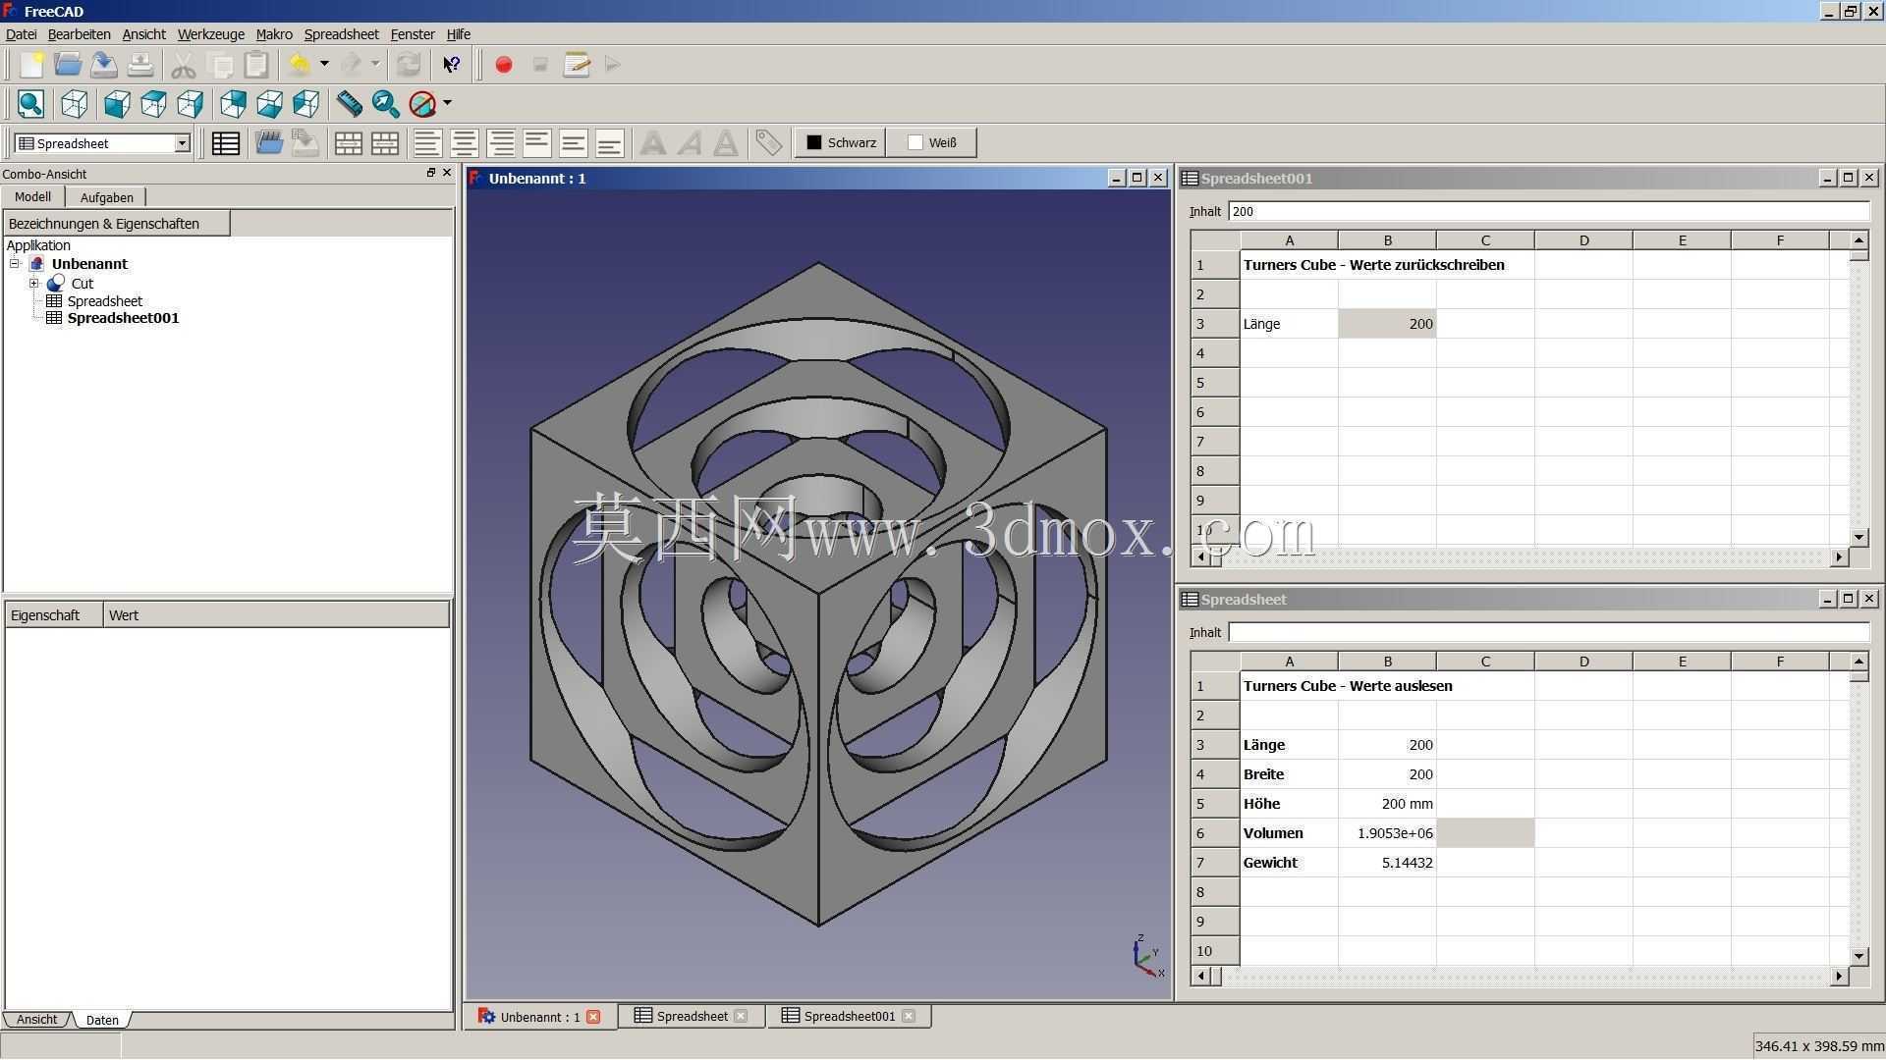Click Inhalt field in Spreadsheet001 window

pyautogui.click(x=1548, y=211)
